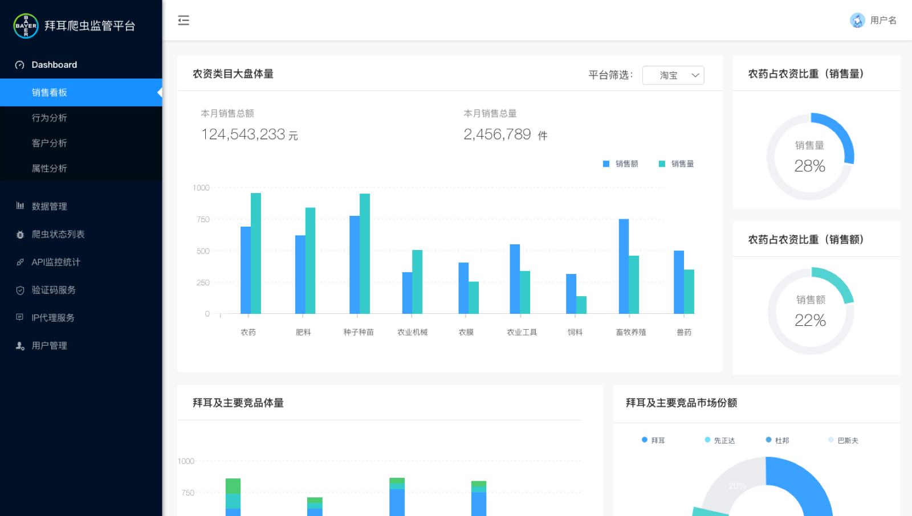Select the IP代理服务 sidebar icon
This screenshot has width=912, height=516.
[x=20, y=317]
